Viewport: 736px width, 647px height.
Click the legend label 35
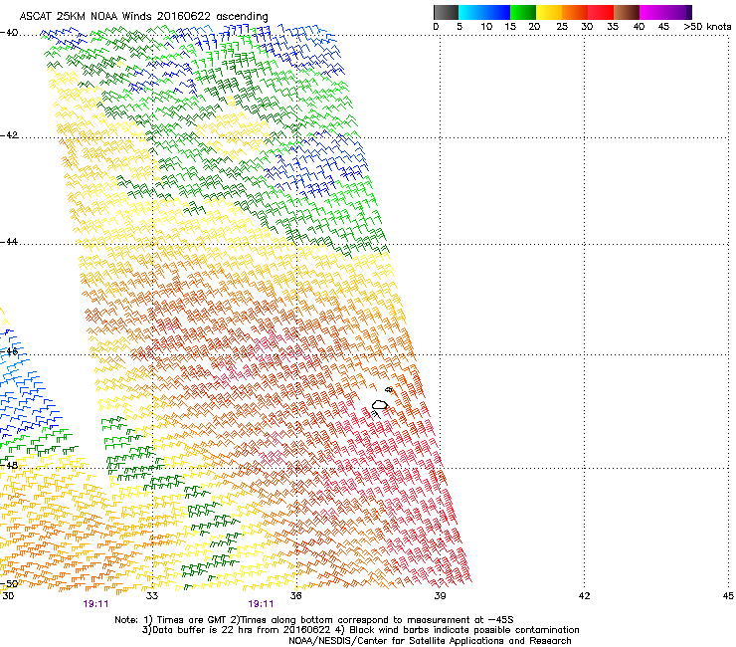click(x=613, y=27)
